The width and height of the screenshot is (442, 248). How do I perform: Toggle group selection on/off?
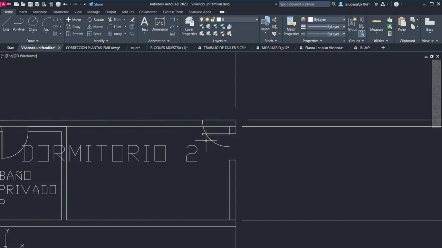[x=362, y=34]
